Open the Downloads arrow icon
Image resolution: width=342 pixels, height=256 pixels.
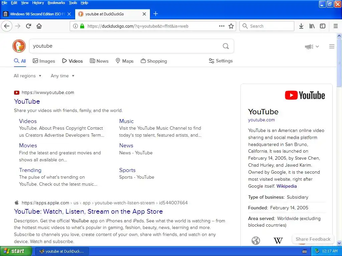[301, 26]
